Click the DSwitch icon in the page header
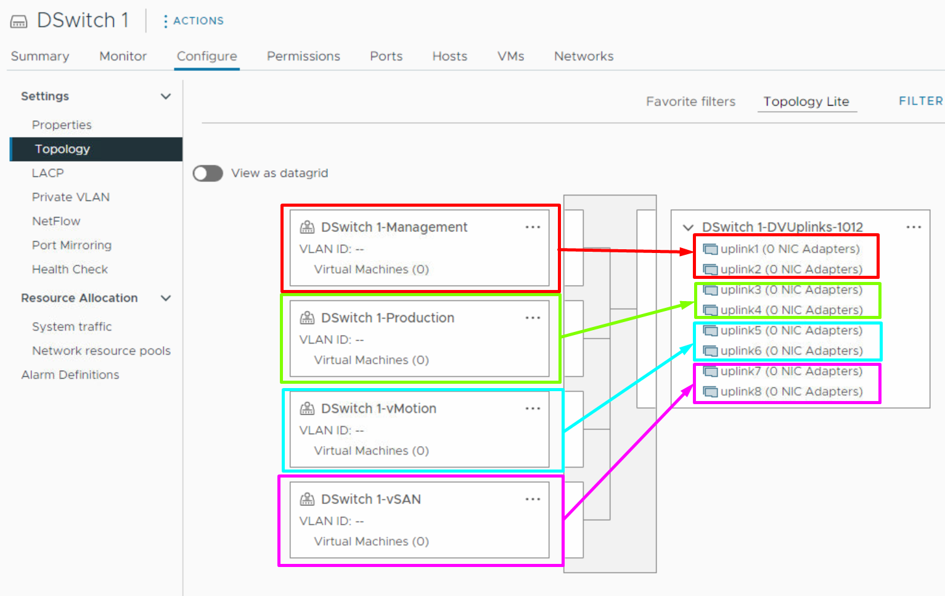Viewport: 945px width, 596px height. (18, 20)
